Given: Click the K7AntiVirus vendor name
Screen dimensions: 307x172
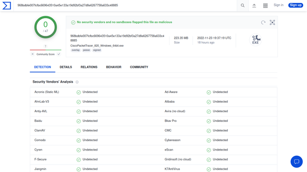Looking at the screenshot, I should click(172, 169).
